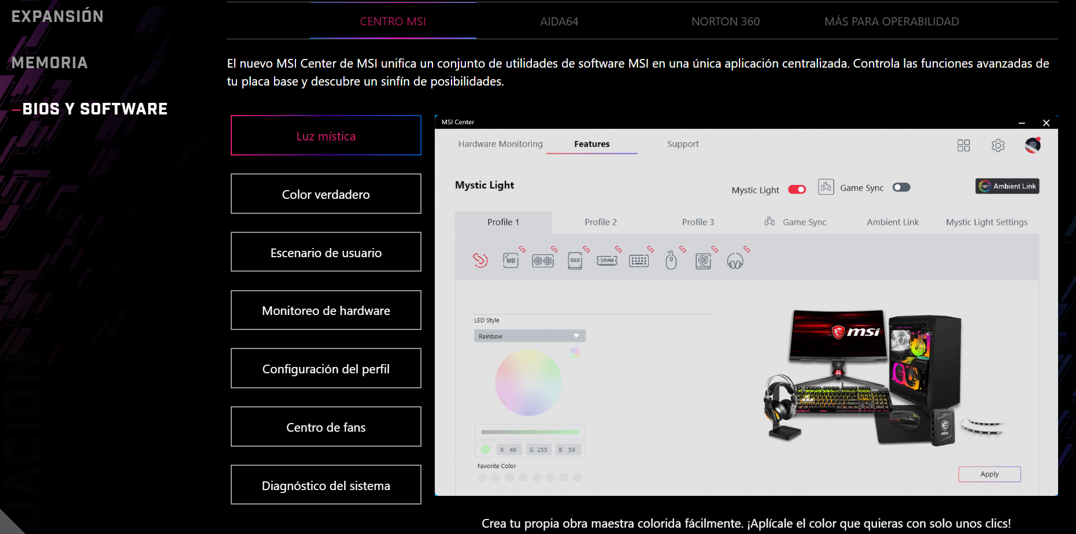Screen dimensions: 1076x534
Task: Open the Support tab
Action: pyautogui.click(x=683, y=144)
